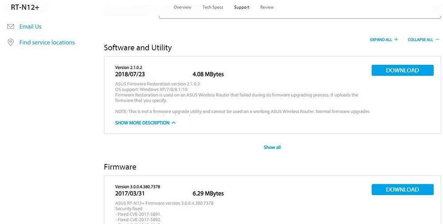The height and width of the screenshot is (224, 443).
Task: Click the Version 2.1.0.2 label
Action: 128,67
